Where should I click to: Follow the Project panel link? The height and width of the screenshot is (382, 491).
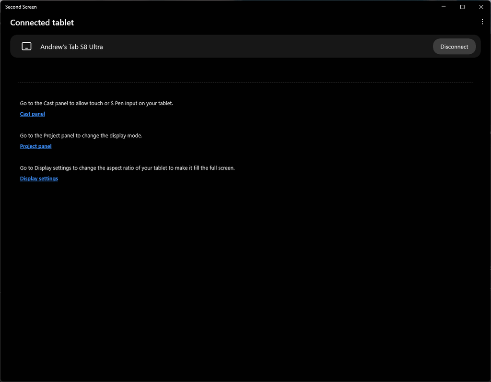[x=35, y=146]
